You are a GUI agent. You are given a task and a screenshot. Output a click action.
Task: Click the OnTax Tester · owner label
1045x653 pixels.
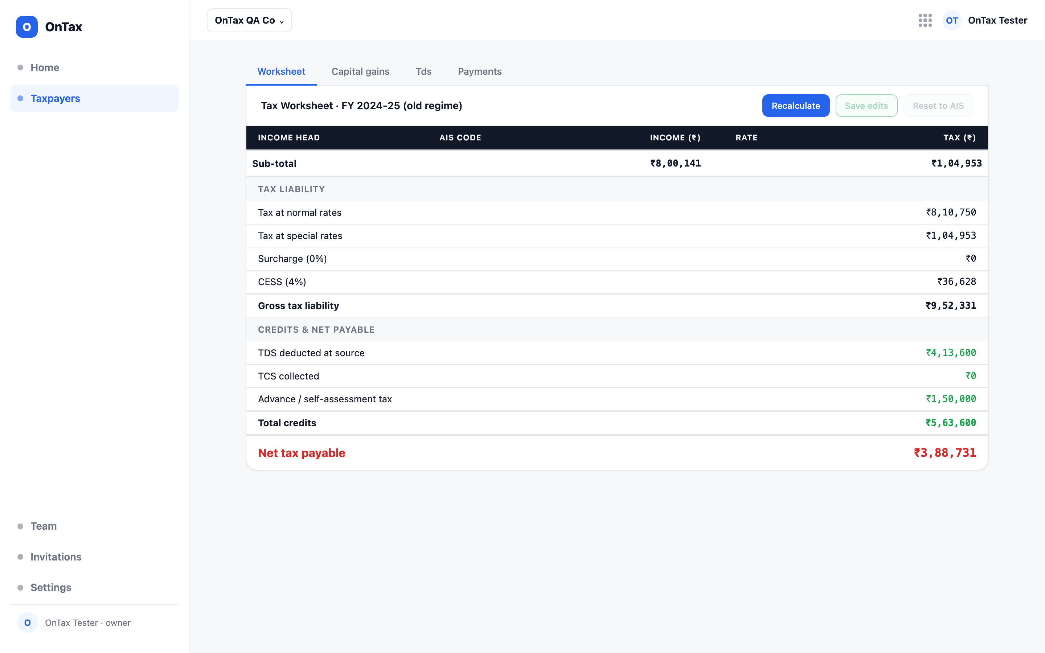pos(88,622)
